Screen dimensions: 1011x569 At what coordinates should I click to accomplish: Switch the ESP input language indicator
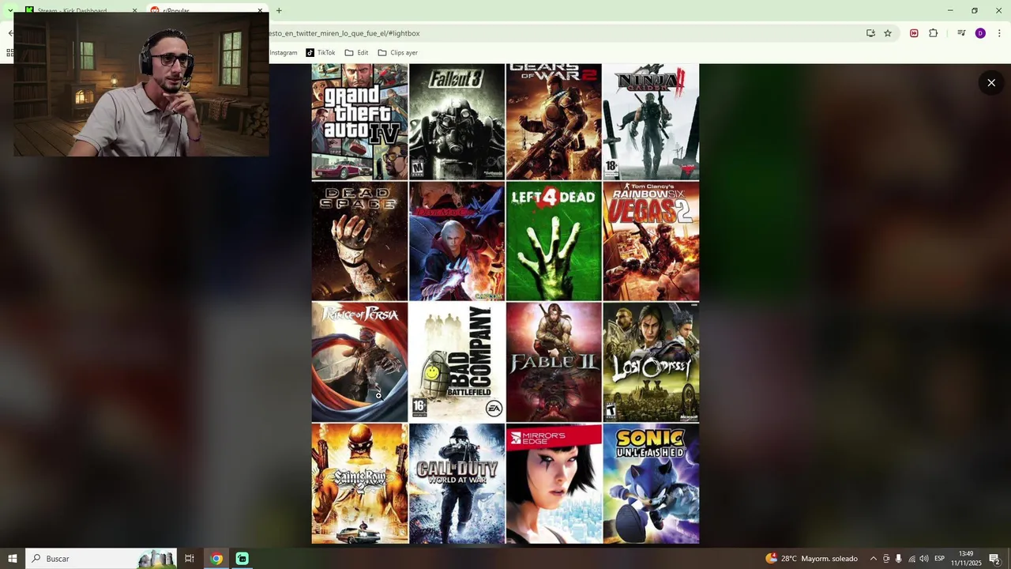(940, 559)
